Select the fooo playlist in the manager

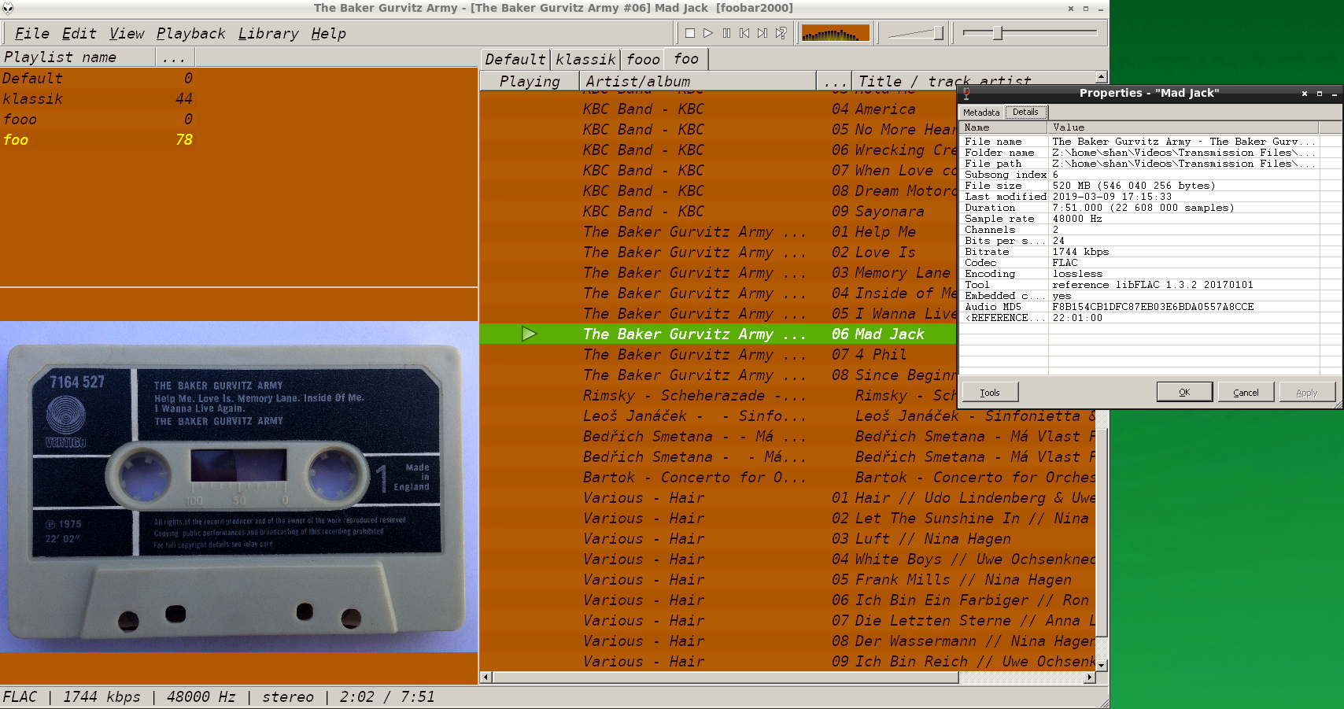[x=98, y=120]
